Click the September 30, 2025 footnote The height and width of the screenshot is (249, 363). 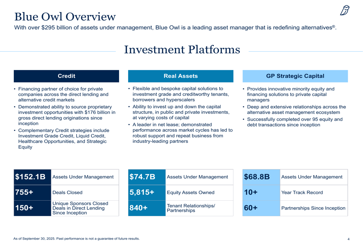point(76,239)
